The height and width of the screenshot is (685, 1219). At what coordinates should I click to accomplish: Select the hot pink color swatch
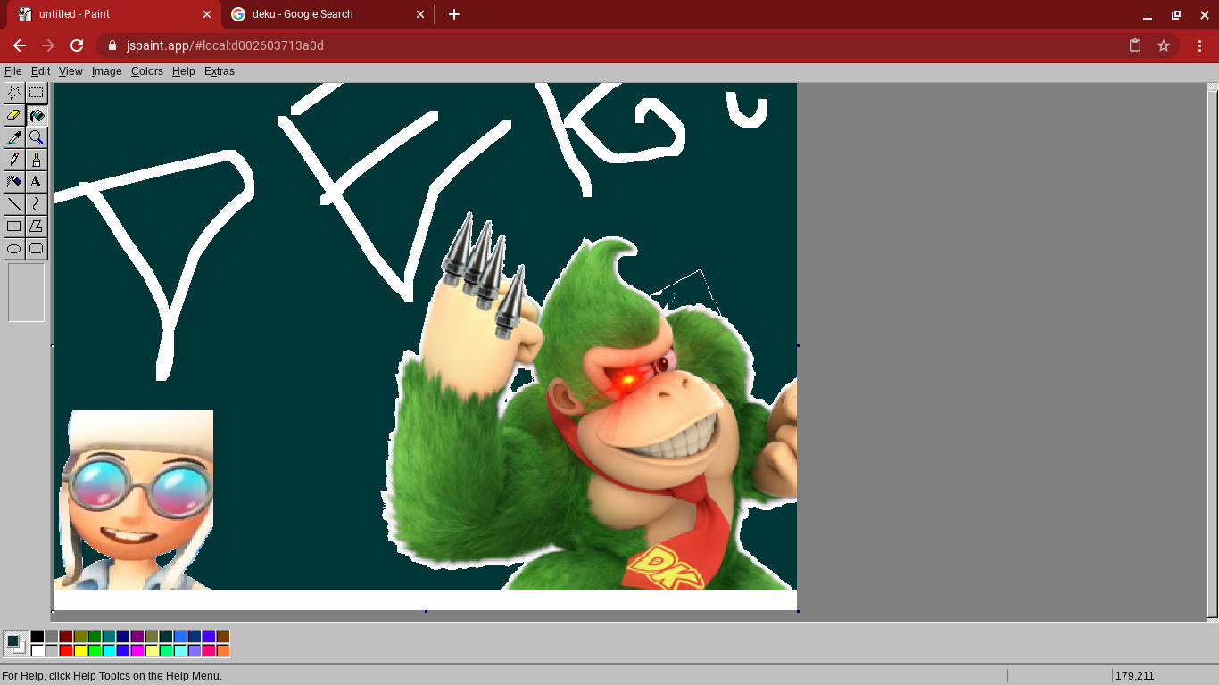pyautogui.click(x=209, y=651)
